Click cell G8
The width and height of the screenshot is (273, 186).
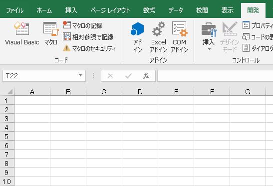pyautogui.click(x=248, y=164)
